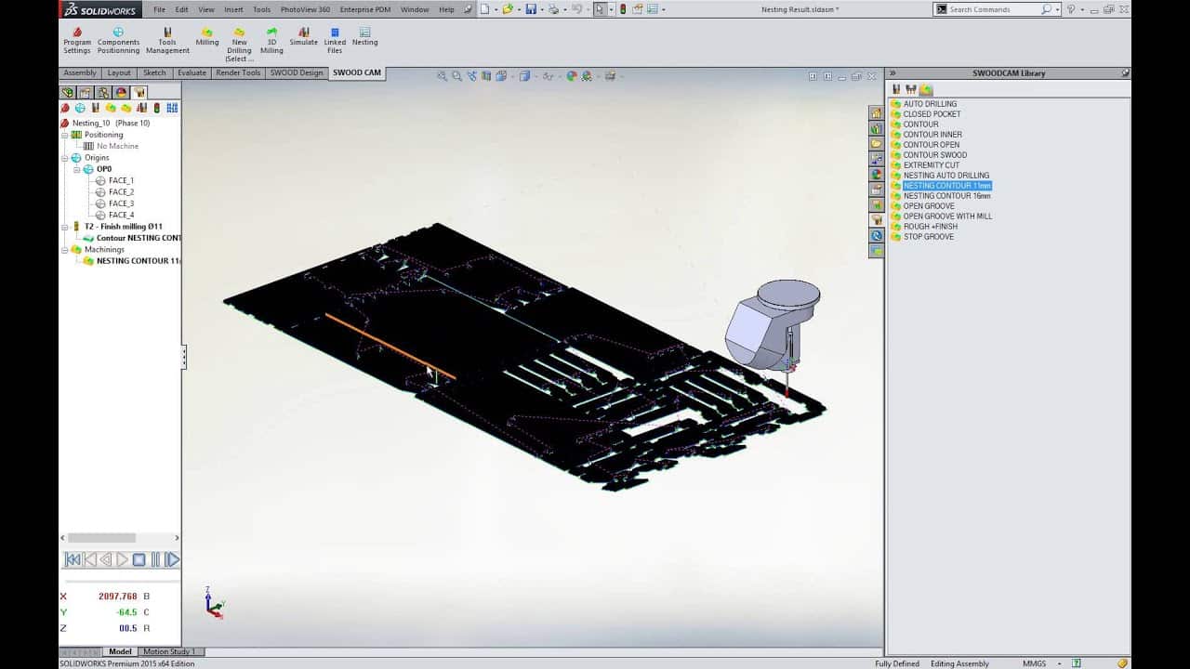This screenshot has width=1190, height=669.
Task: Click the orange highlighted toolpath segment
Action: [x=390, y=347]
